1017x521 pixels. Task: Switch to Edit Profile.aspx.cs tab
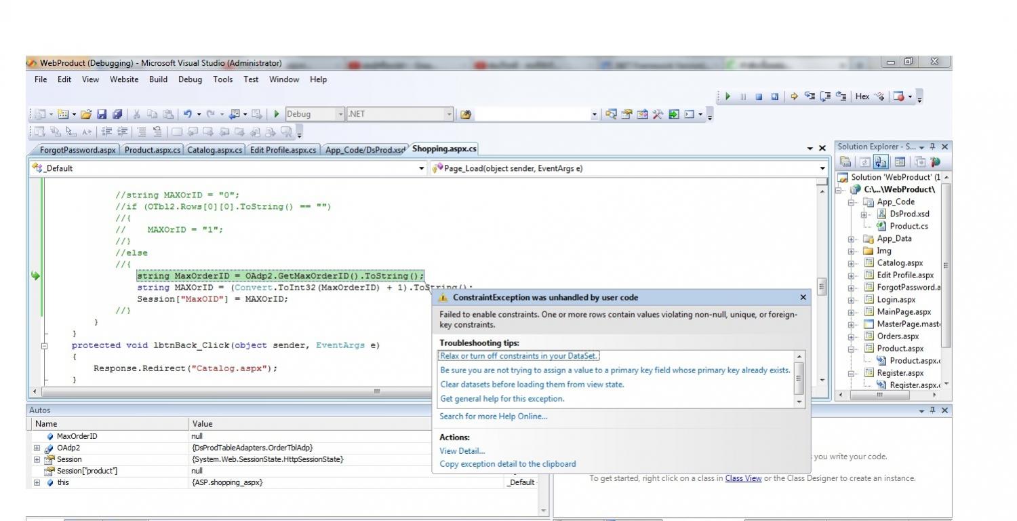[x=283, y=150]
